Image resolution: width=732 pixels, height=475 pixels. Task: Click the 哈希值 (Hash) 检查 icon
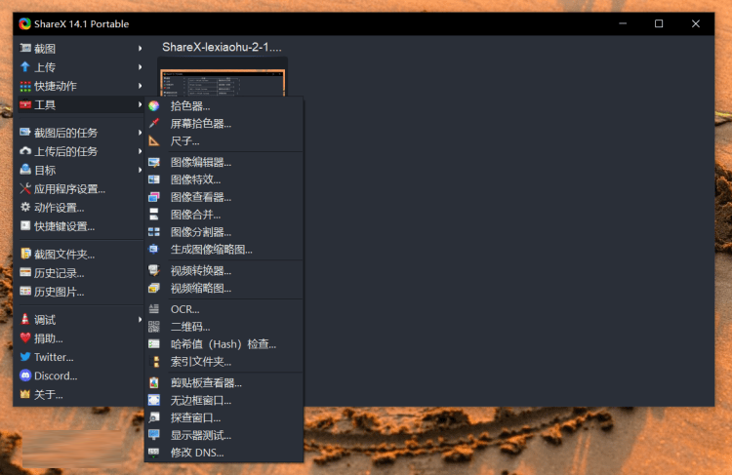click(153, 344)
